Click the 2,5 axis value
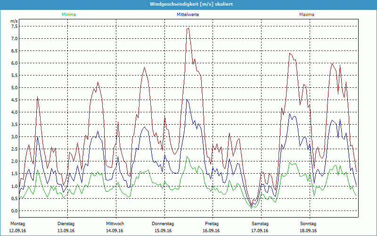The image size is (377, 236). pyautogui.click(x=15, y=149)
